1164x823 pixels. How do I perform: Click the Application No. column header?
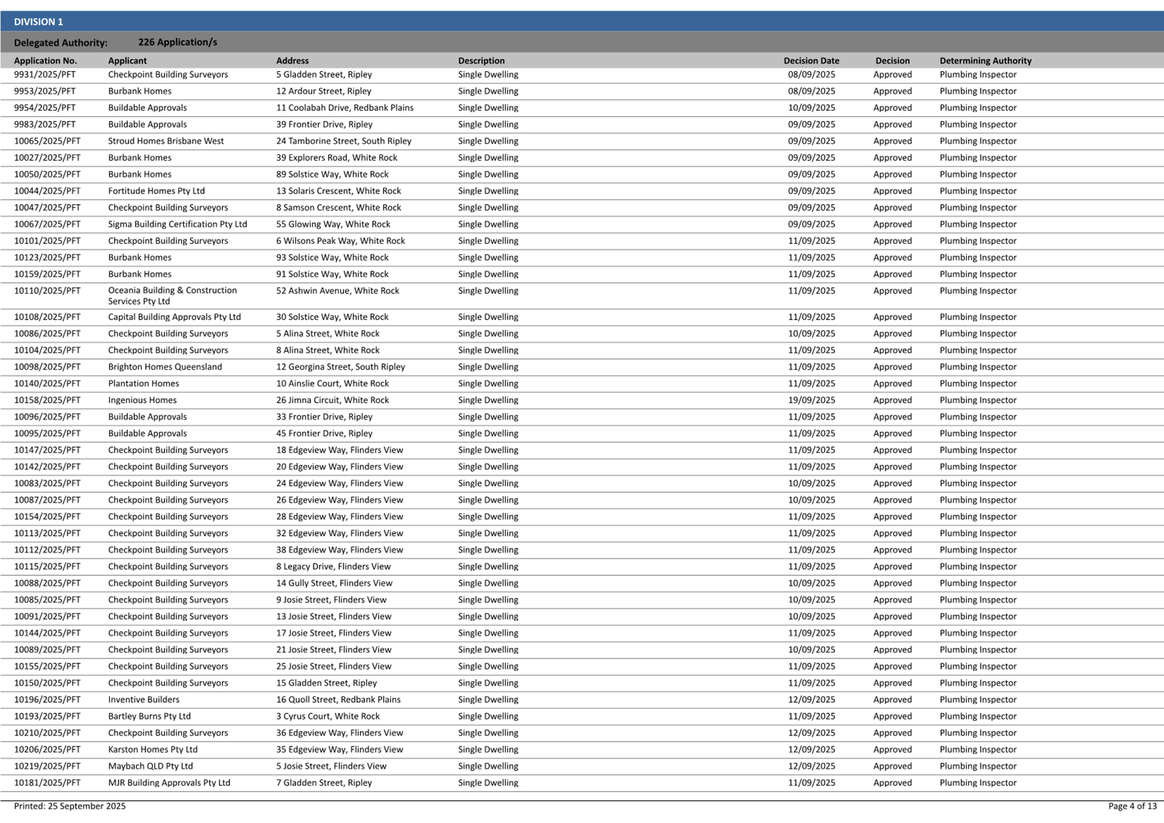(46, 60)
